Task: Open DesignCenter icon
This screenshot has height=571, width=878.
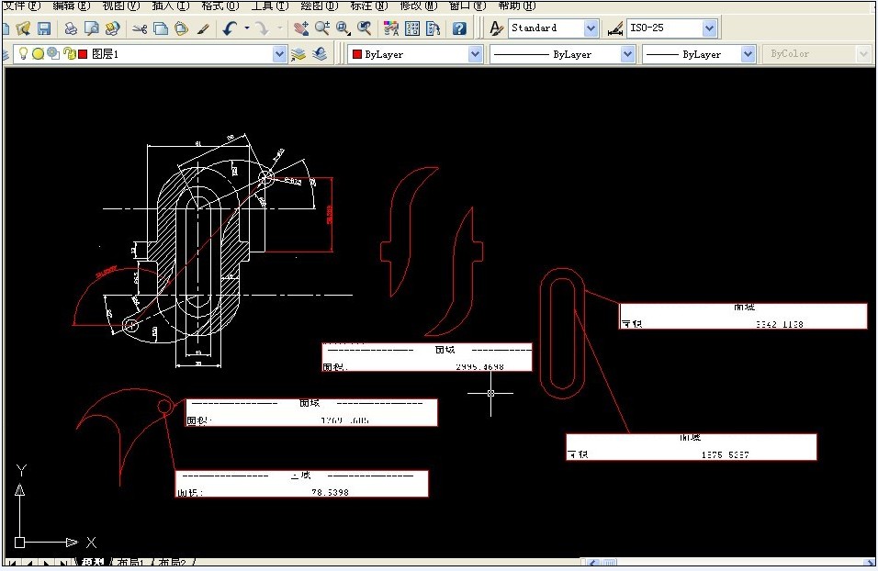Action: pos(412,28)
